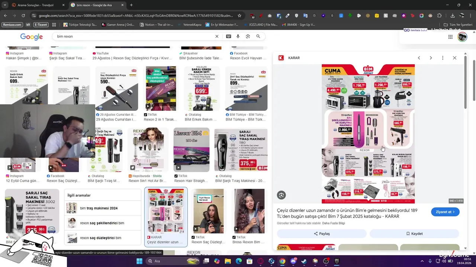476x267 pixels.
Task: Open Discord from the taskbar
Action: click(x=293, y=261)
